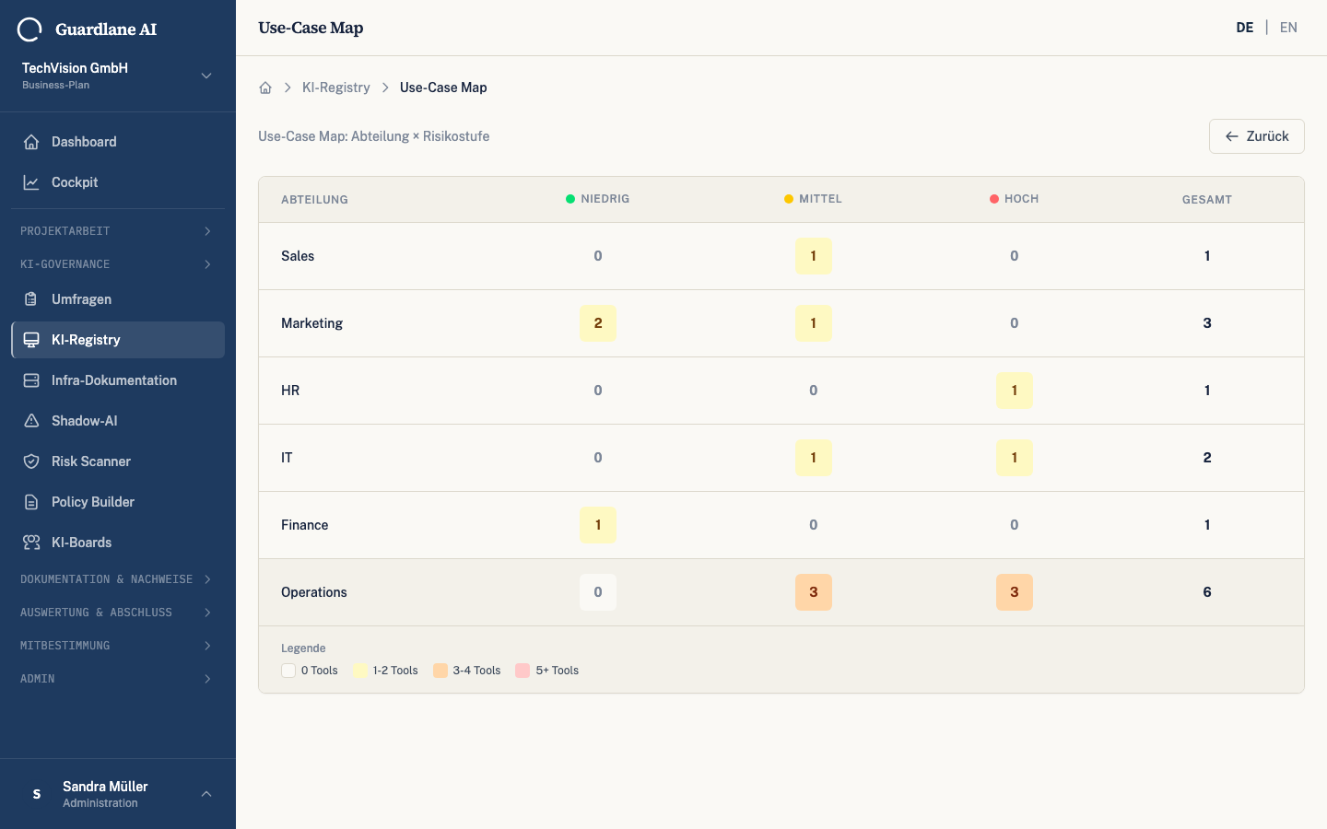Go back with the Zurück button

pyautogui.click(x=1257, y=136)
